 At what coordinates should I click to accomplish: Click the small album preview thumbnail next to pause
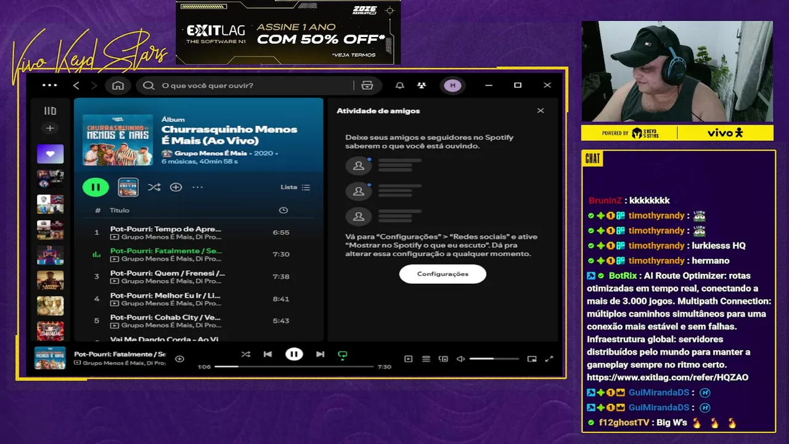(128, 187)
